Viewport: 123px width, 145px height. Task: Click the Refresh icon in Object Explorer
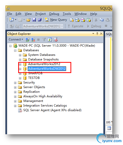pyautogui.click(x=50, y=40)
